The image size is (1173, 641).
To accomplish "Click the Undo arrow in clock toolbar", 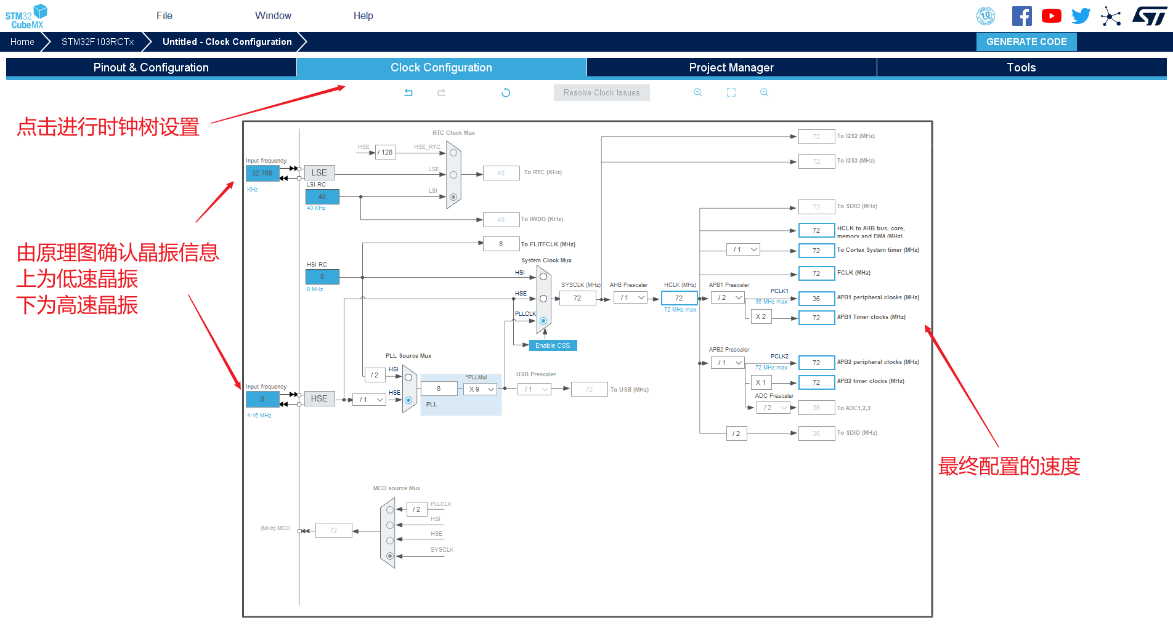I will [x=408, y=92].
